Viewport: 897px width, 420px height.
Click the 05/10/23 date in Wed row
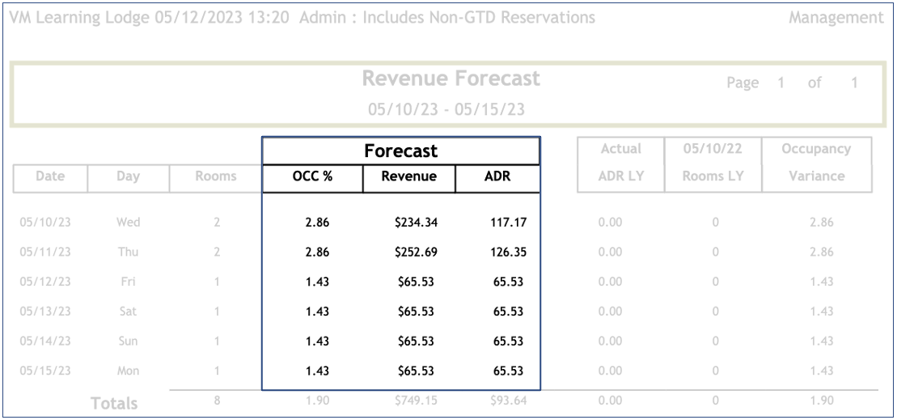(x=44, y=222)
